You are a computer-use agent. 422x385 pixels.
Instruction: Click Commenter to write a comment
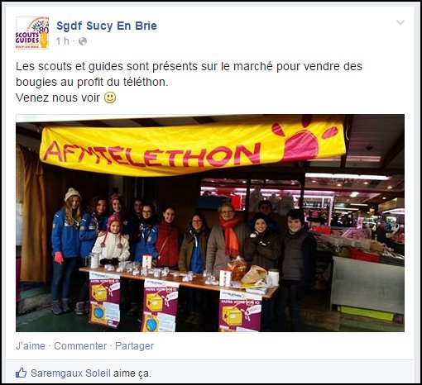pyautogui.click(x=80, y=346)
